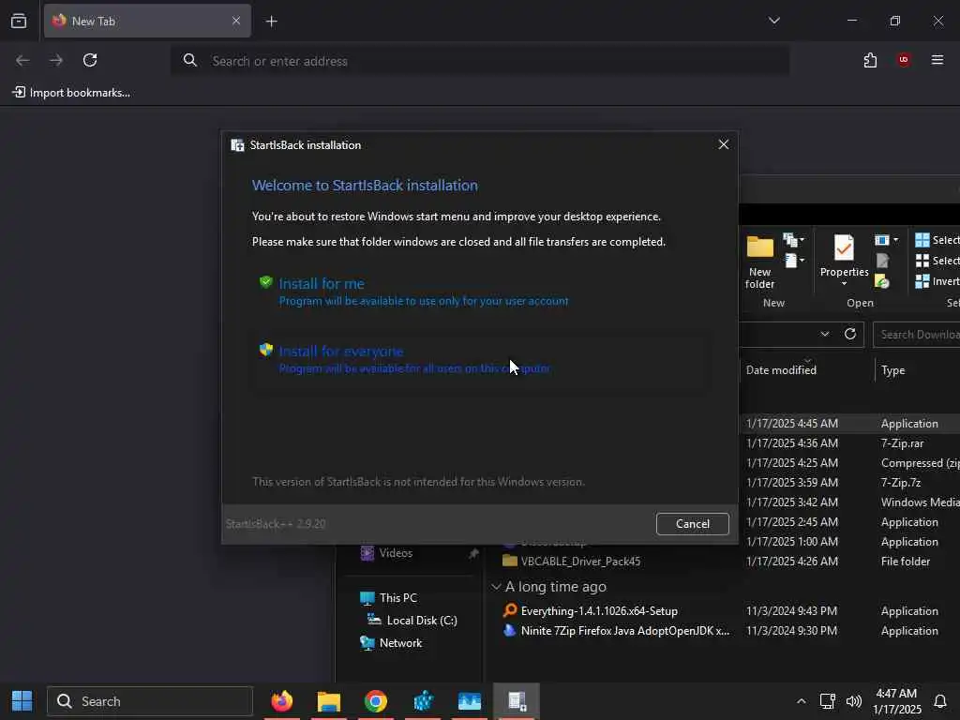Screen dimensions: 960x720
Task: Open network status tray icon
Action: point(828,701)
